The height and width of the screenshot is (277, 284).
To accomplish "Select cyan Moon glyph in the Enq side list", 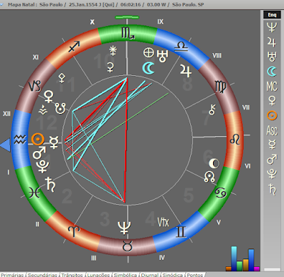I will [x=272, y=72].
